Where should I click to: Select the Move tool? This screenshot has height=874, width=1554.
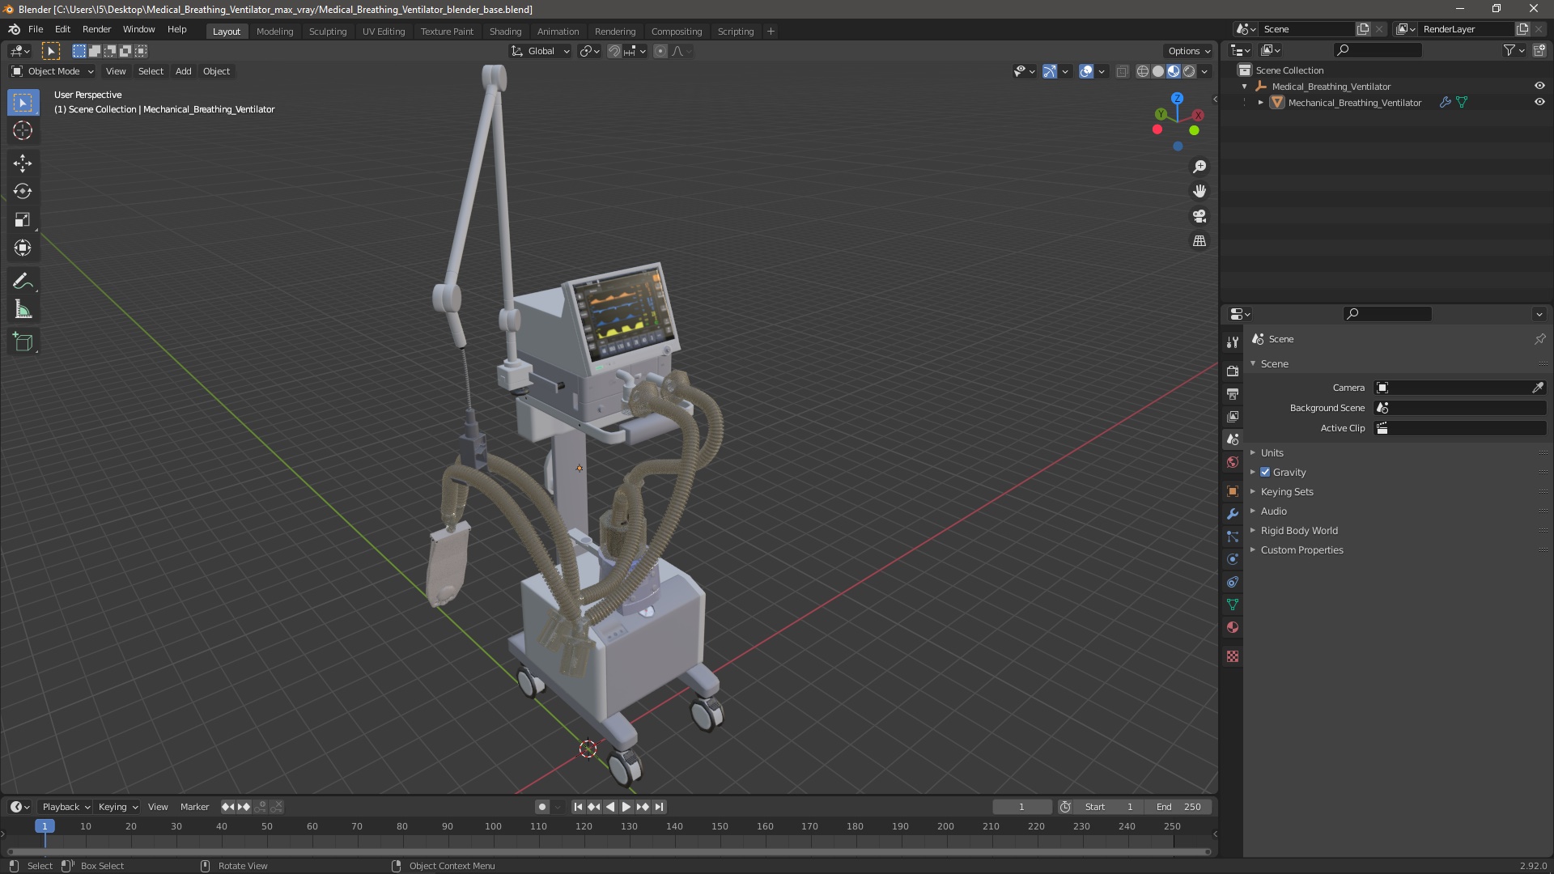23,163
